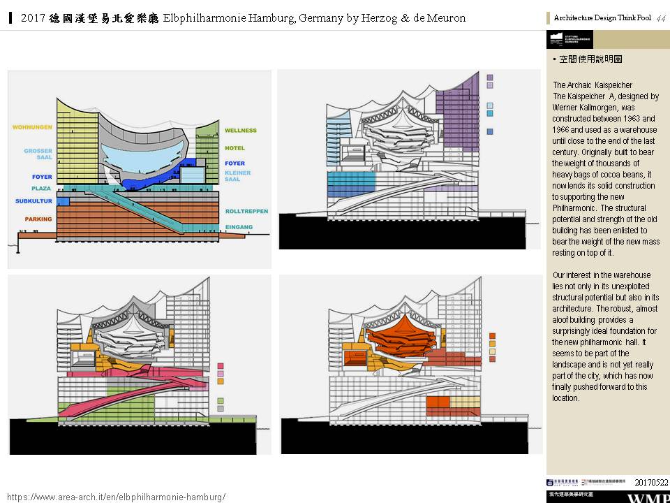This screenshot has height=503, width=670.
Task: Click the GROSSER SAAL label
Action: click(38, 154)
